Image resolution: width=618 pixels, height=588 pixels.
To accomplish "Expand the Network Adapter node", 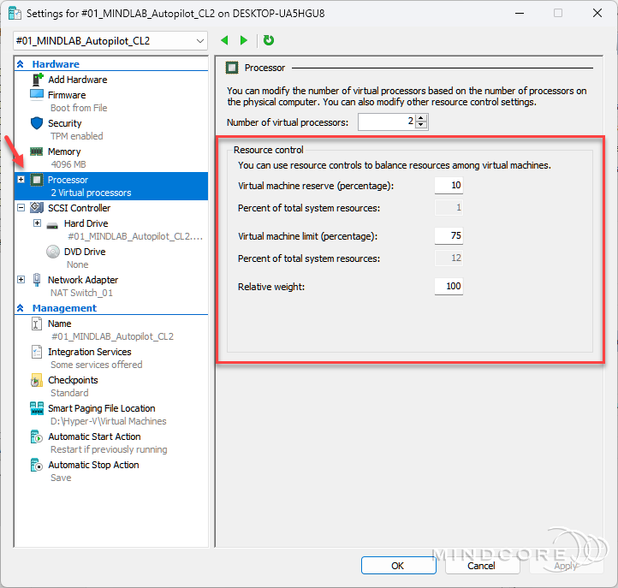I will (x=21, y=279).
